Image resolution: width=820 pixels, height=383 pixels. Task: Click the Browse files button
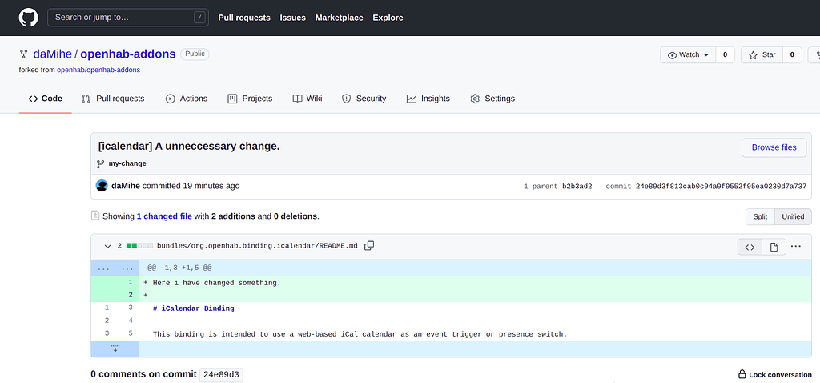coord(774,147)
